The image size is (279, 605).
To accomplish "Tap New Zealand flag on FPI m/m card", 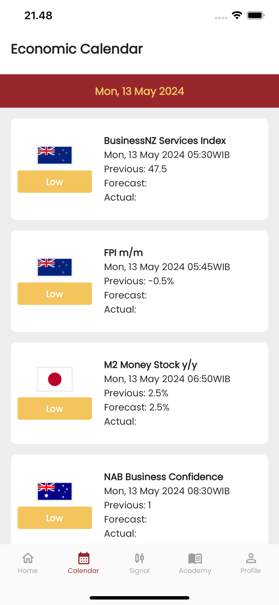I will coord(55,267).
